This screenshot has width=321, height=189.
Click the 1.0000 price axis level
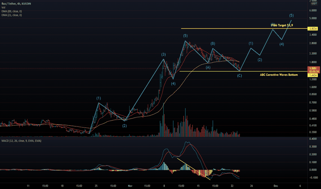coord(313,87)
